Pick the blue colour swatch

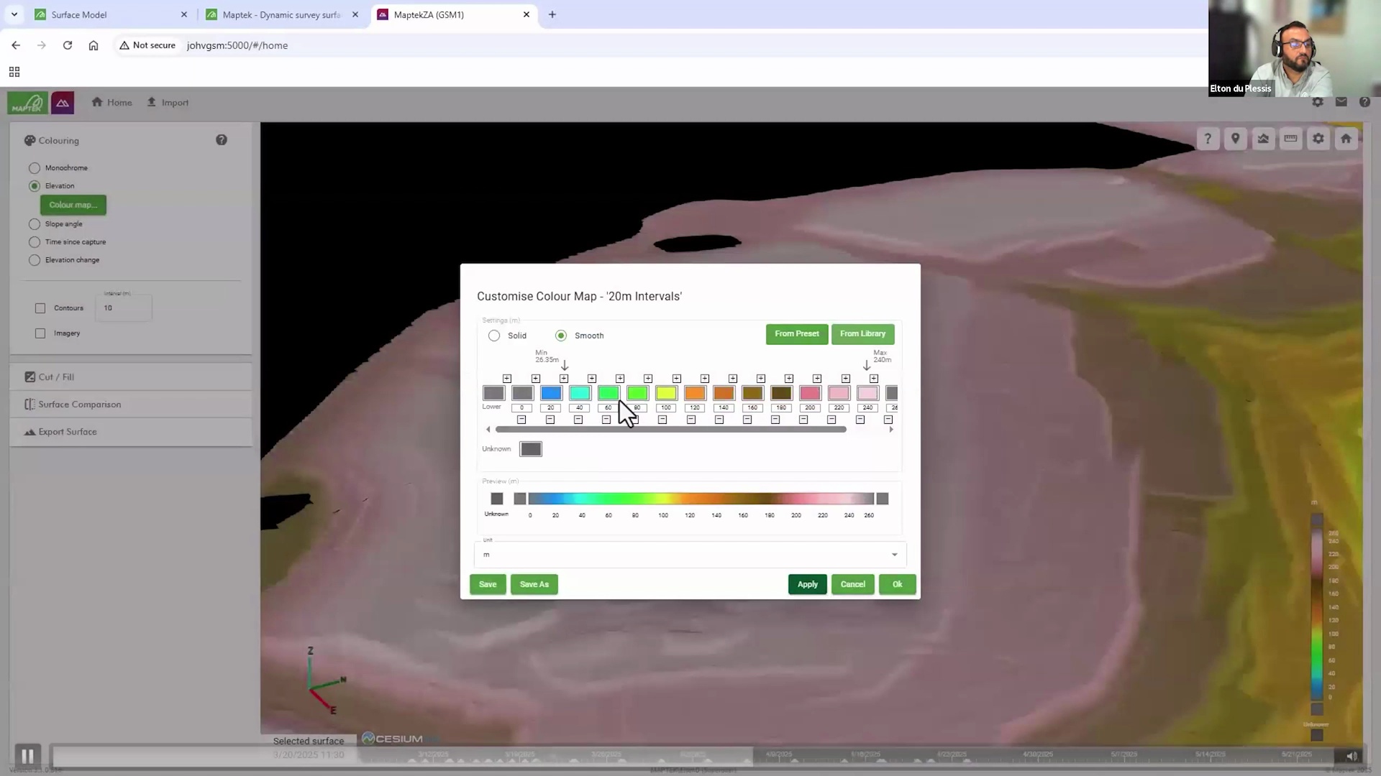pos(551,394)
